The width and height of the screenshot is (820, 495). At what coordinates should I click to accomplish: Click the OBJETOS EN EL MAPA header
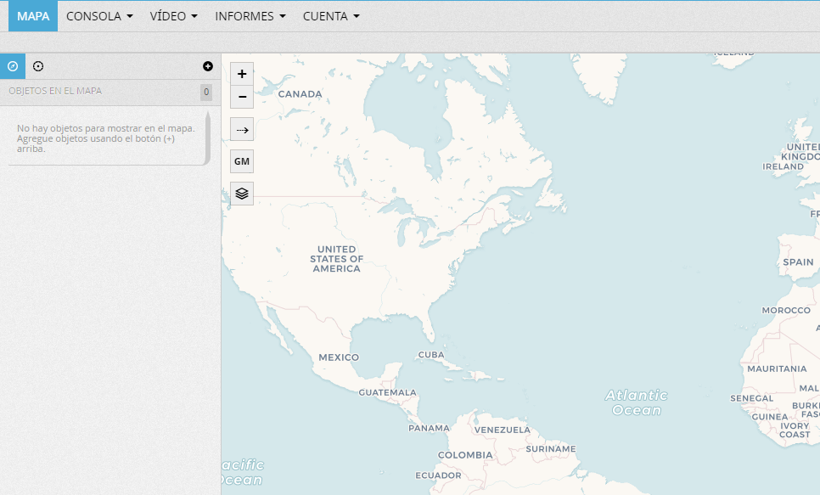[55, 91]
